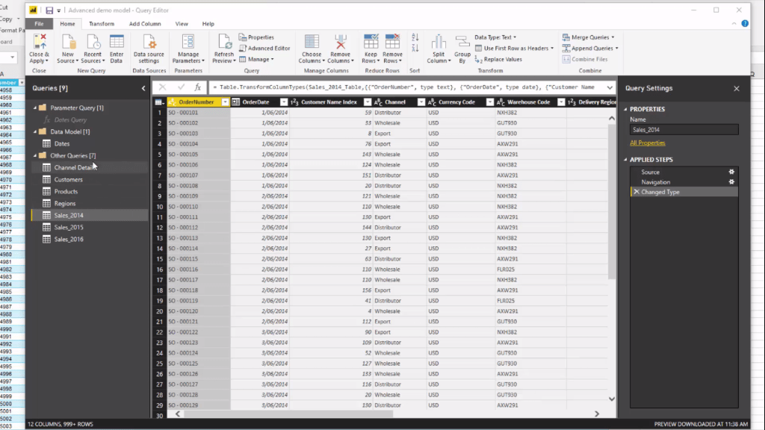Click the blue help icon
The height and width of the screenshot is (430, 765).
coord(745,23)
